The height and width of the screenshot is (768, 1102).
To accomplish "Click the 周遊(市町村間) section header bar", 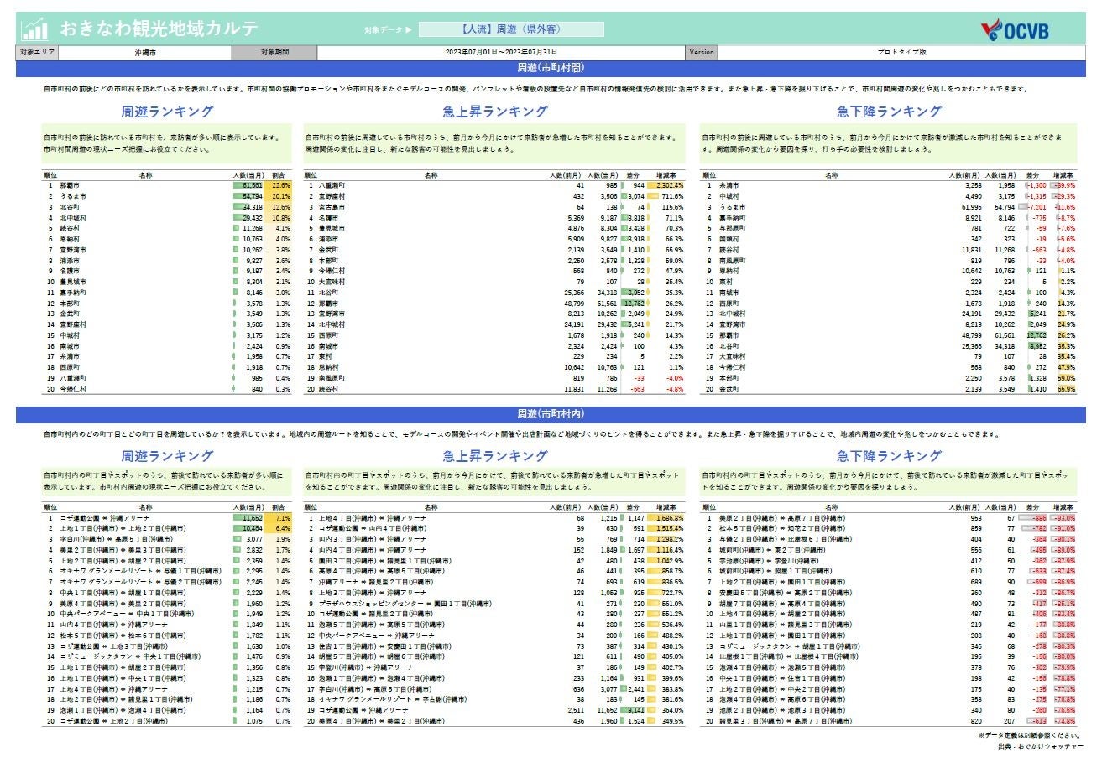I will tap(551, 68).
